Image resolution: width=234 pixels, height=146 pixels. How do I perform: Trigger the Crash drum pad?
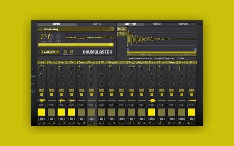coord(171,112)
